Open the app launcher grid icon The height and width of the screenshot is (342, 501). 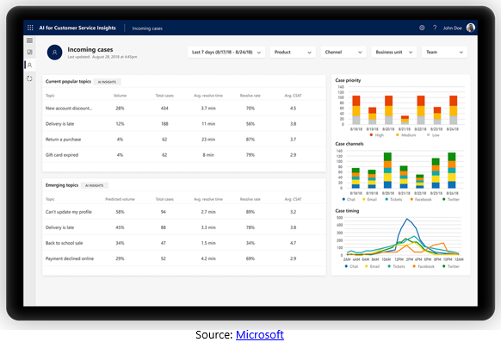[x=30, y=28]
